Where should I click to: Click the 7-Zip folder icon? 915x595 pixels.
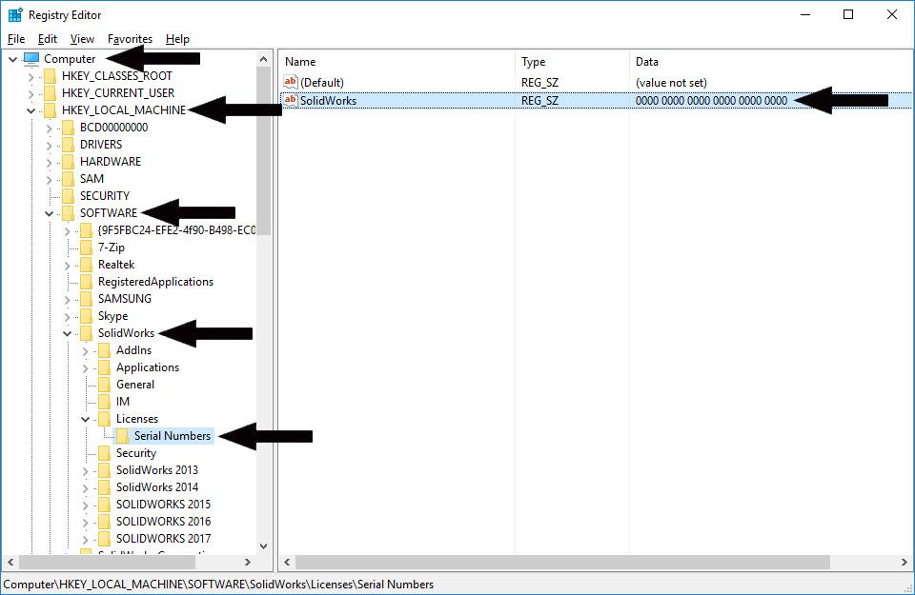point(87,248)
